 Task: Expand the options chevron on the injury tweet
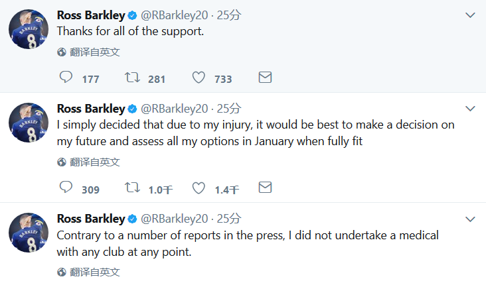[470, 109]
